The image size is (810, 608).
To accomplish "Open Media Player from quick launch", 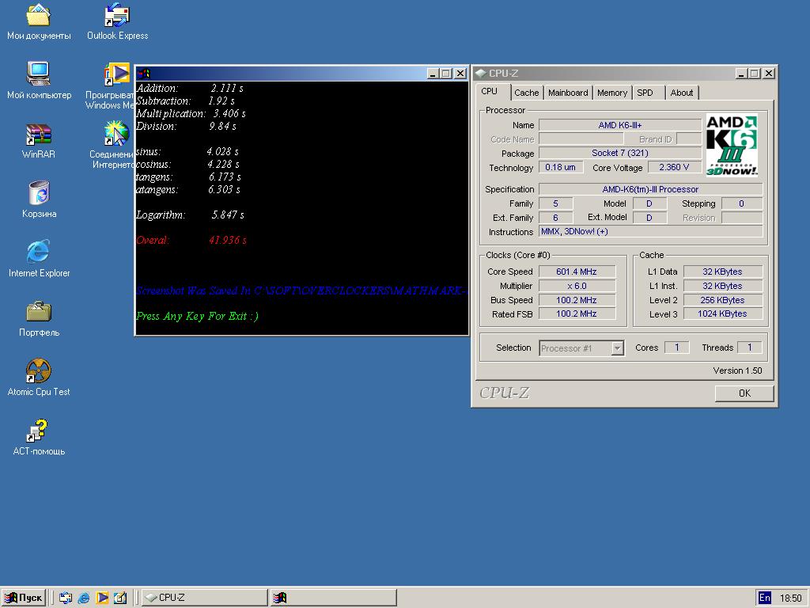I will (x=102, y=598).
